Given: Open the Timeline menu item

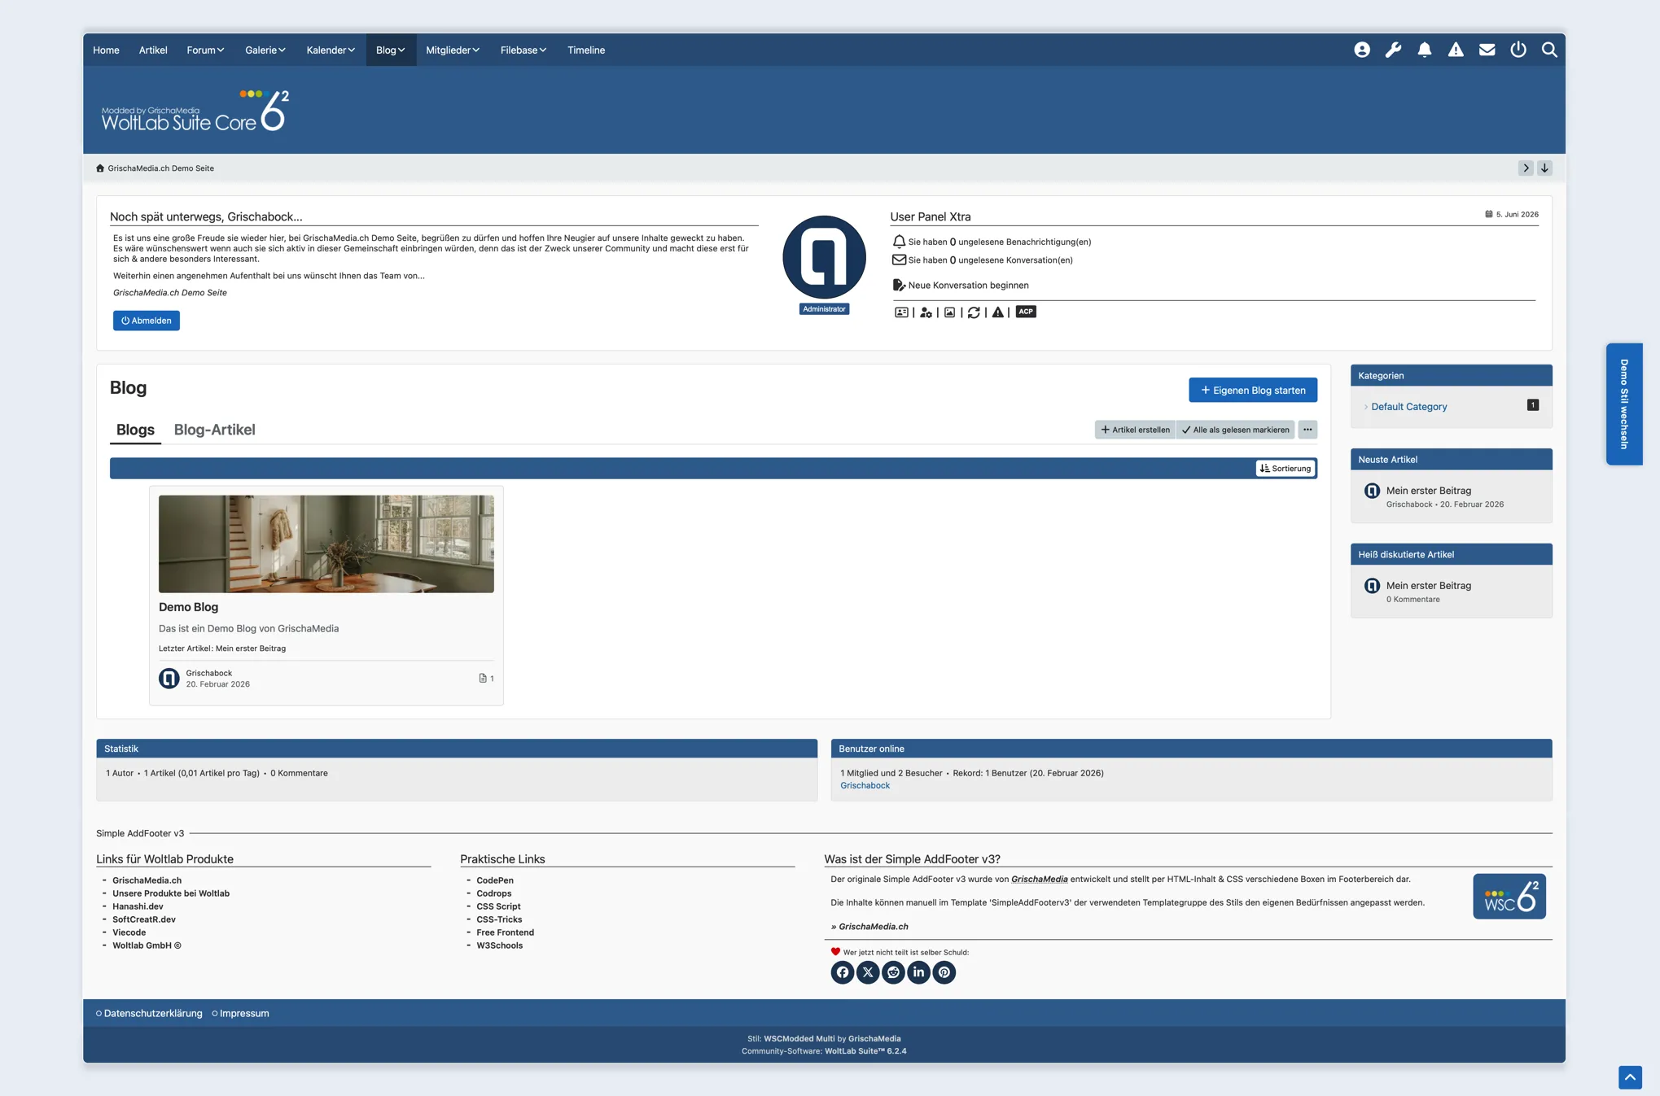Looking at the screenshot, I should click(586, 50).
